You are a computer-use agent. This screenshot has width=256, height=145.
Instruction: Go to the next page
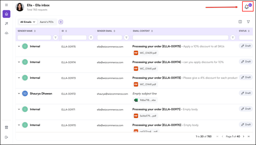click(244, 137)
